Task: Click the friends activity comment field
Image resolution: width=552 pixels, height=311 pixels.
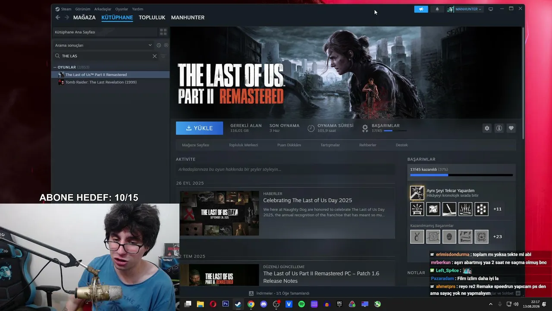Action: (285, 169)
